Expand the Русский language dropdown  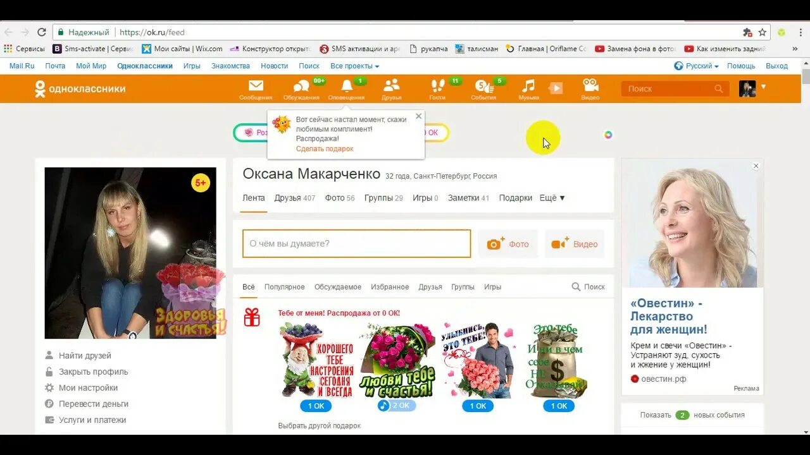[x=696, y=66]
